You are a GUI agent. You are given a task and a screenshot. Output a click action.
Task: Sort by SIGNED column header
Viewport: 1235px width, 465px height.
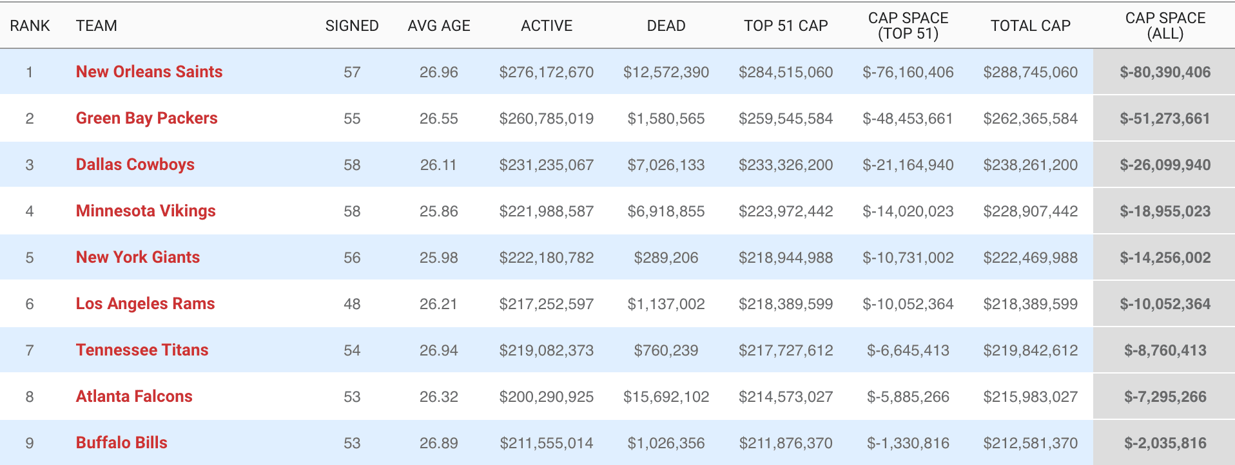(352, 26)
